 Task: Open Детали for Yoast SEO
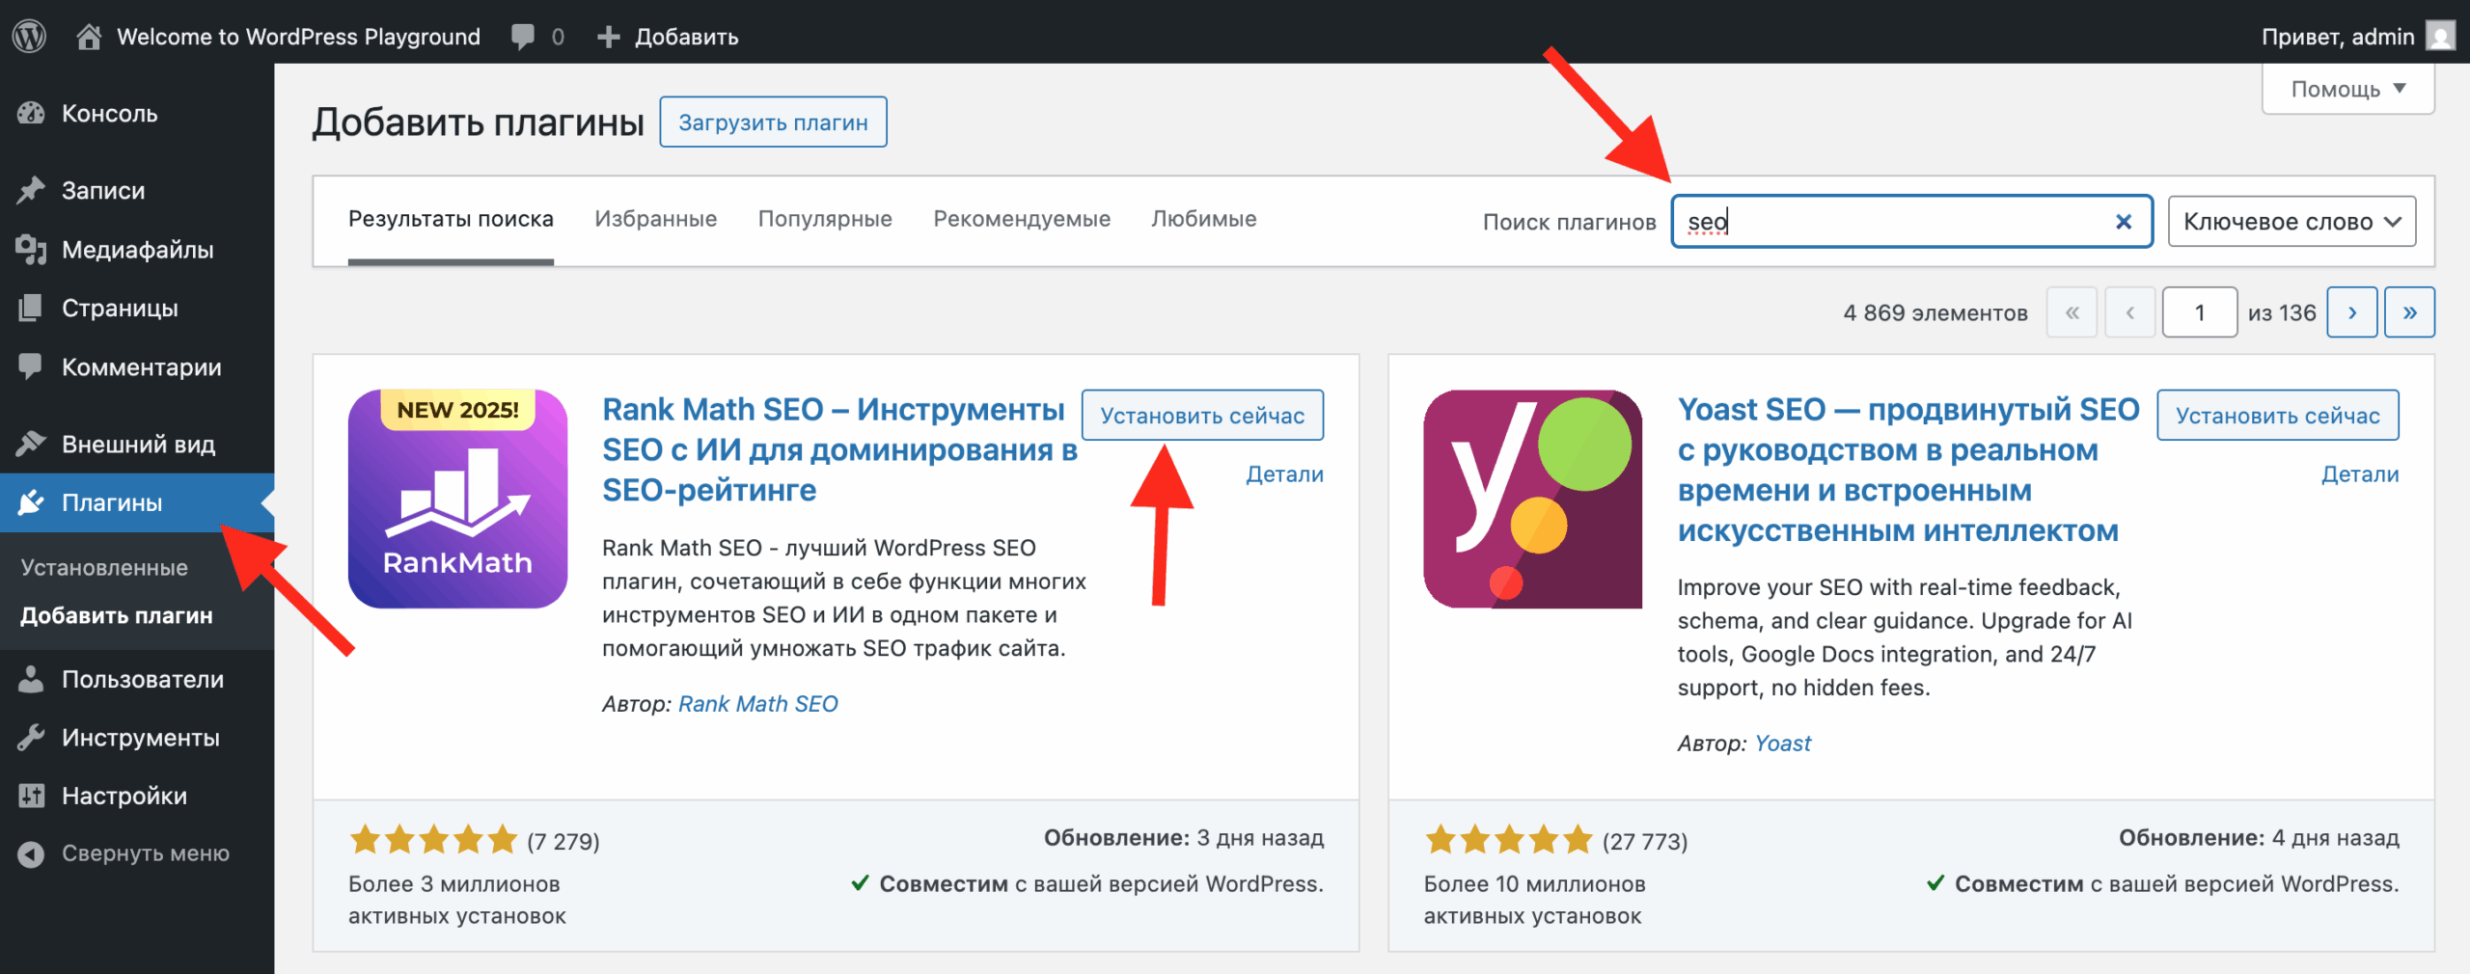click(2360, 473)
